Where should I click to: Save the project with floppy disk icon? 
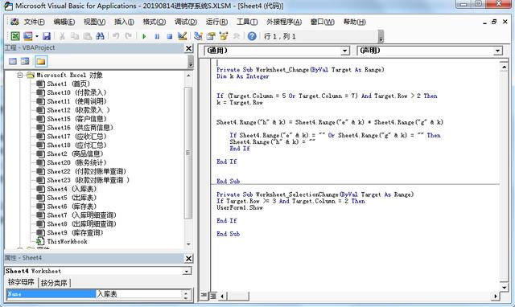(47, 36)
